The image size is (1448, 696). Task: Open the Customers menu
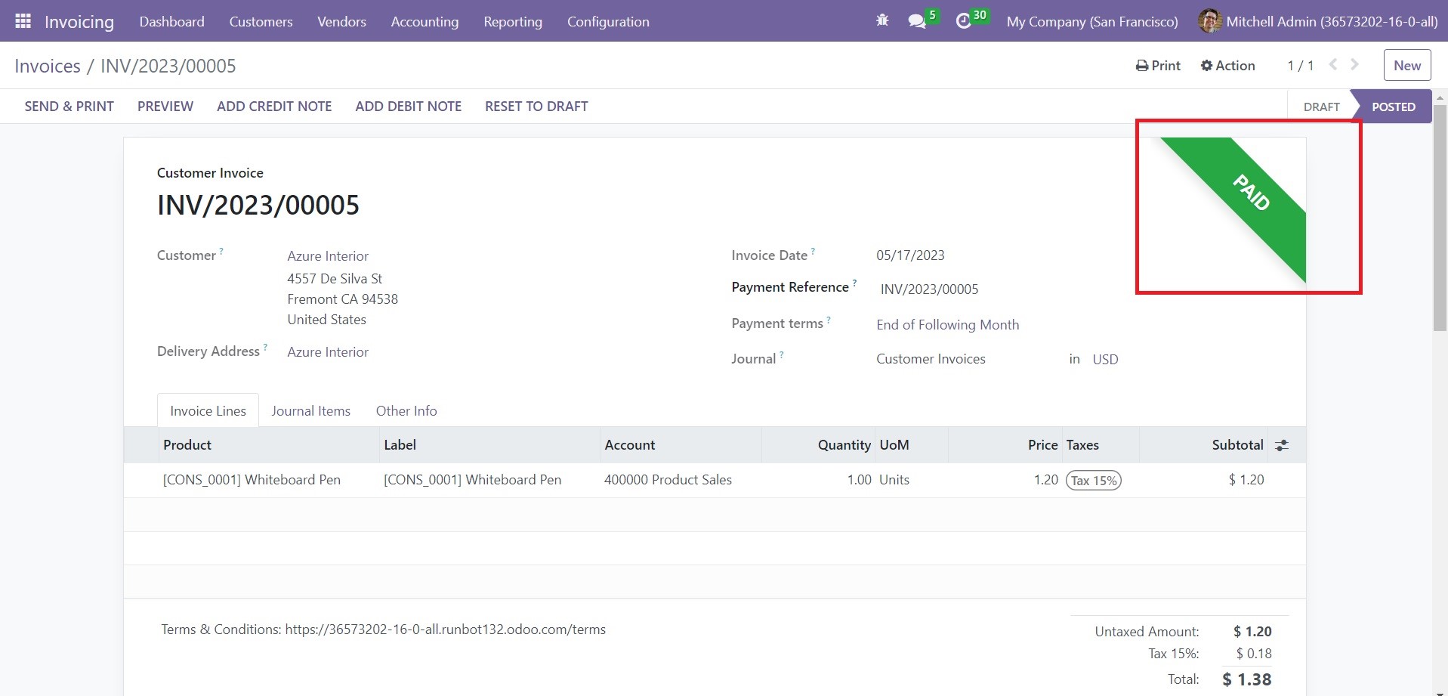[x=261, y=21]
